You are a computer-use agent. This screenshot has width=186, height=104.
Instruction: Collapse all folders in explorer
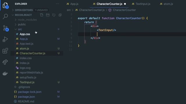click(60, 15)
